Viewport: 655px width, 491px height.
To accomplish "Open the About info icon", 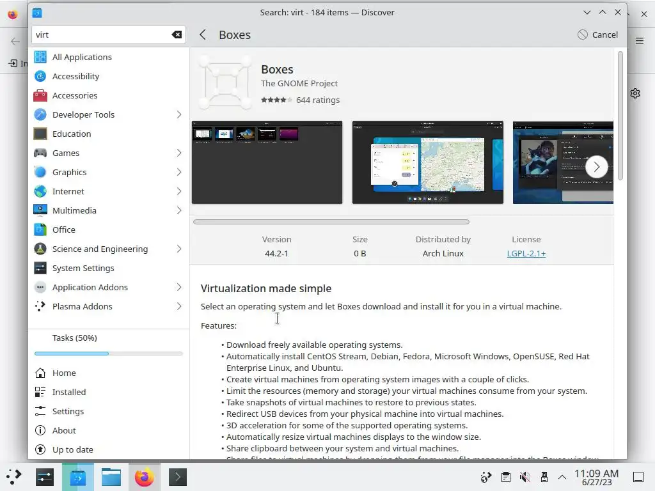I will click(x=40, y=431).
